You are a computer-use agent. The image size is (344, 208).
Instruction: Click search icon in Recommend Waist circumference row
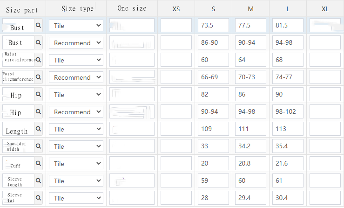[38, 77]
